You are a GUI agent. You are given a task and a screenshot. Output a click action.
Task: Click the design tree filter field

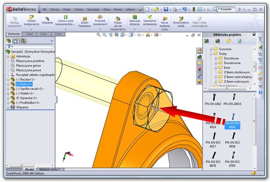(30, 46)
